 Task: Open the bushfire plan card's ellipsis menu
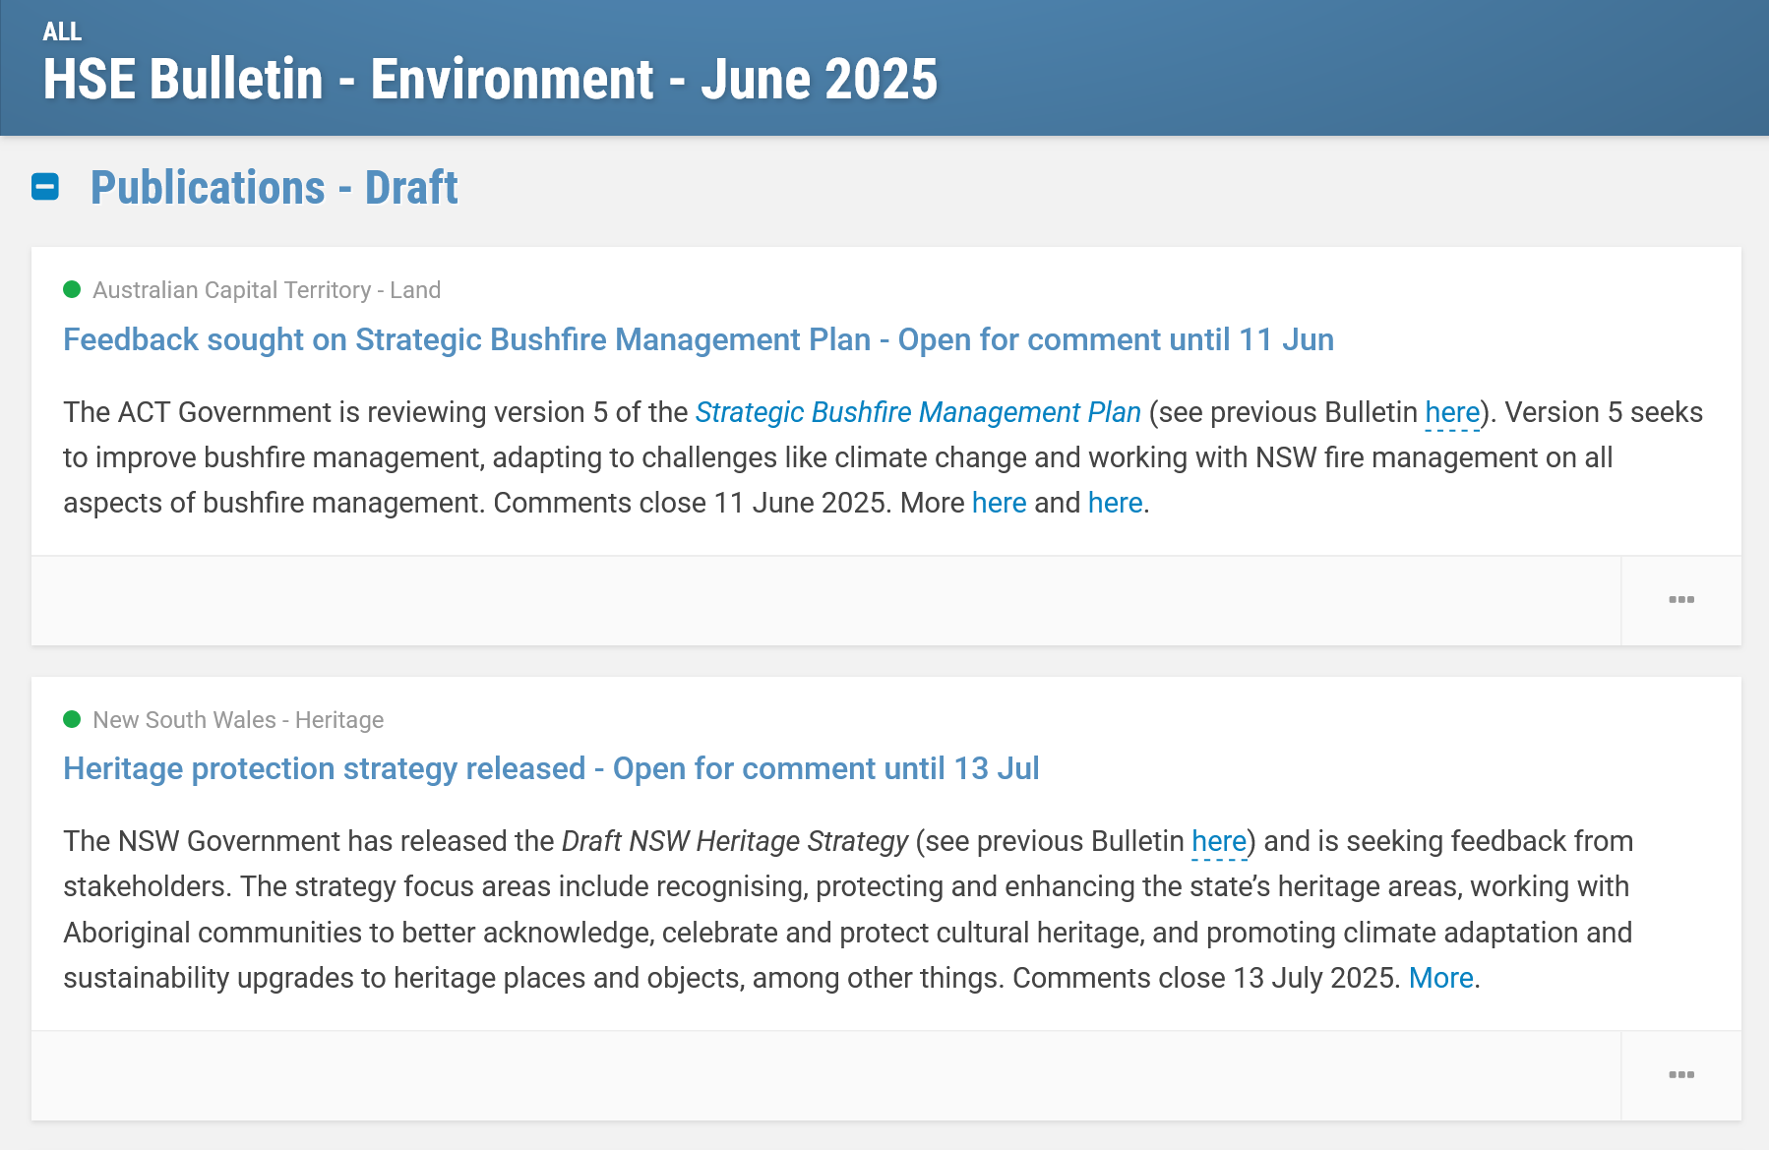tap(1681, 600)
